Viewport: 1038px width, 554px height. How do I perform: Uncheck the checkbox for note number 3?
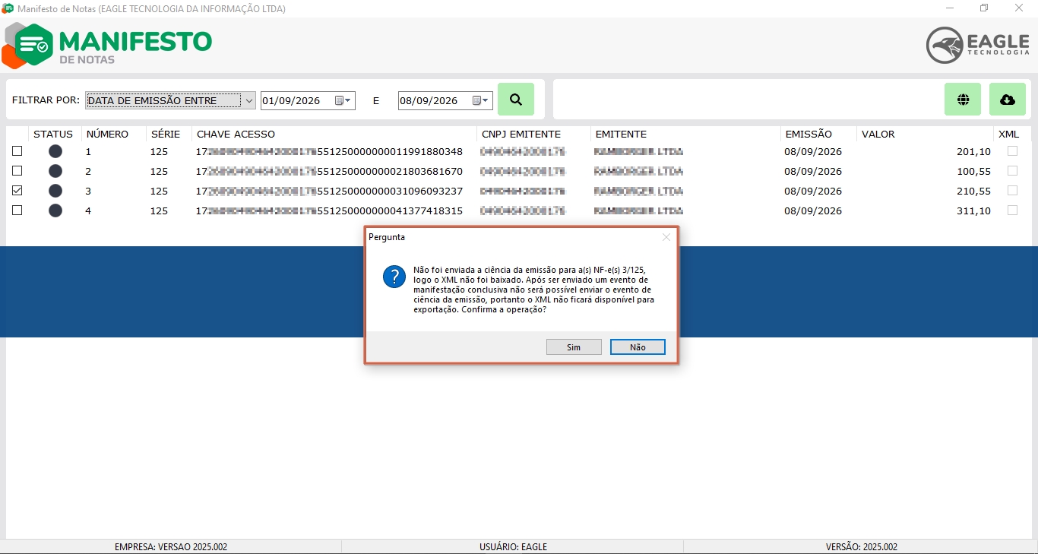pyautogui.click(x=17, y=191)
